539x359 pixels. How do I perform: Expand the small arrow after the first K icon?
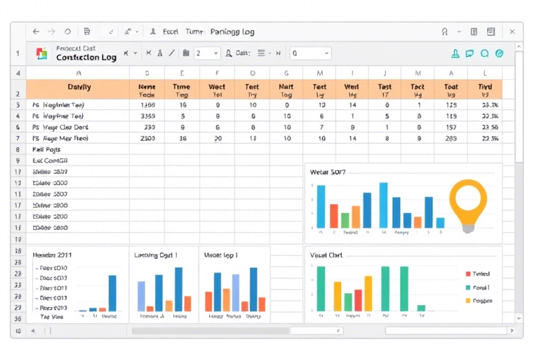pyautogui.click(x=135, y=53)
